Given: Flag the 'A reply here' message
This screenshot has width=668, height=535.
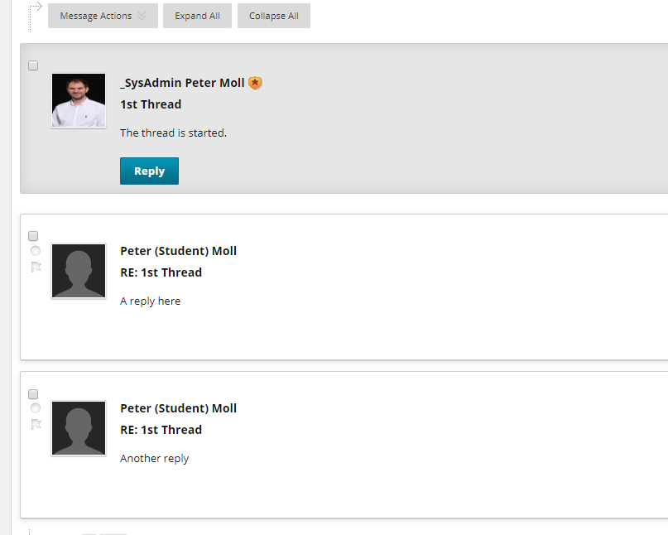Looking at the screenshot, I should [36, 267].
